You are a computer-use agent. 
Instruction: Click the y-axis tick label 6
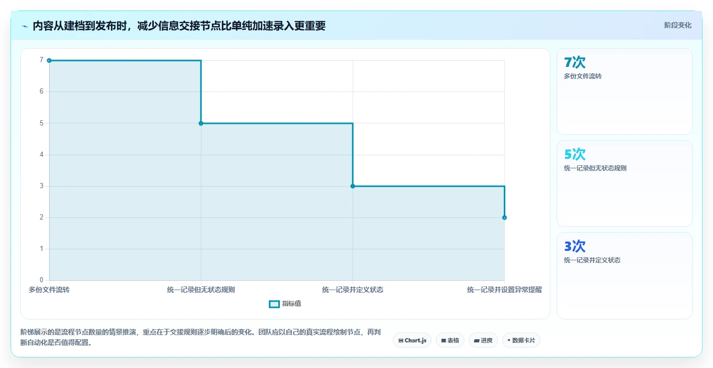pos(41,91)
